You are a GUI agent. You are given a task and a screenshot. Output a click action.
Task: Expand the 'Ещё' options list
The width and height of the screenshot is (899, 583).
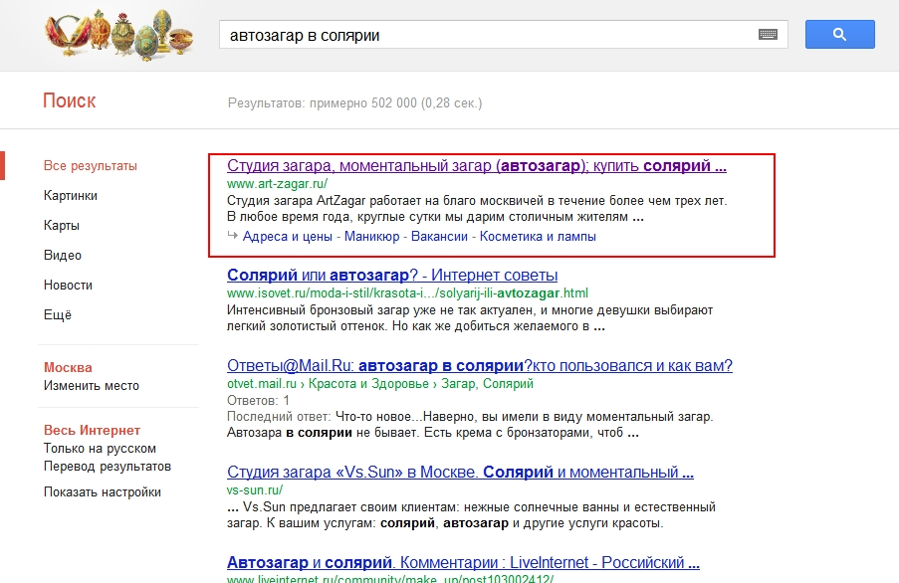(58, 315)
